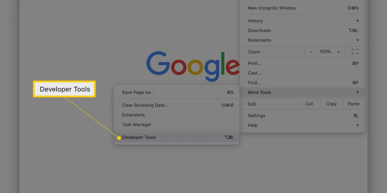Click Paste in the Edit row

(353, 104)
